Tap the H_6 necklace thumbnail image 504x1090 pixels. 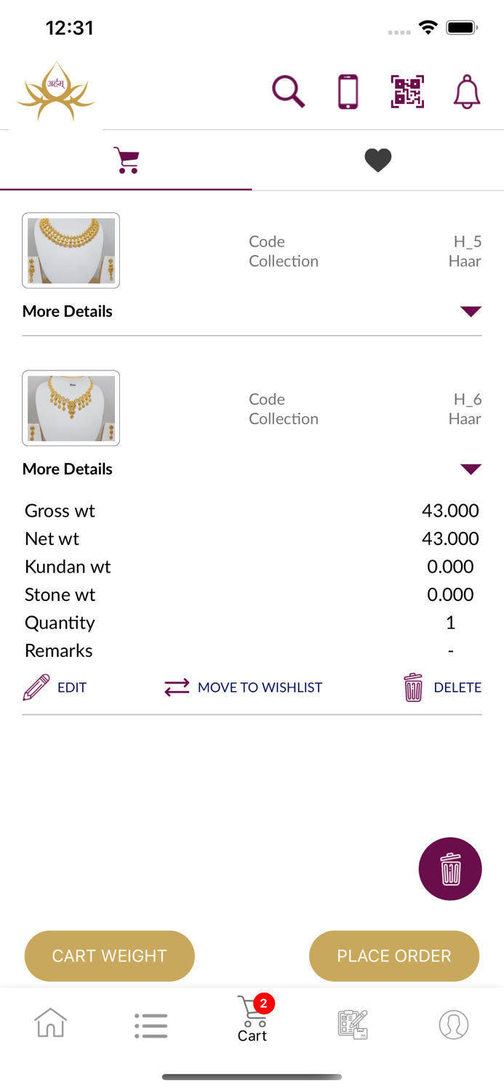[x=71, y=408]
